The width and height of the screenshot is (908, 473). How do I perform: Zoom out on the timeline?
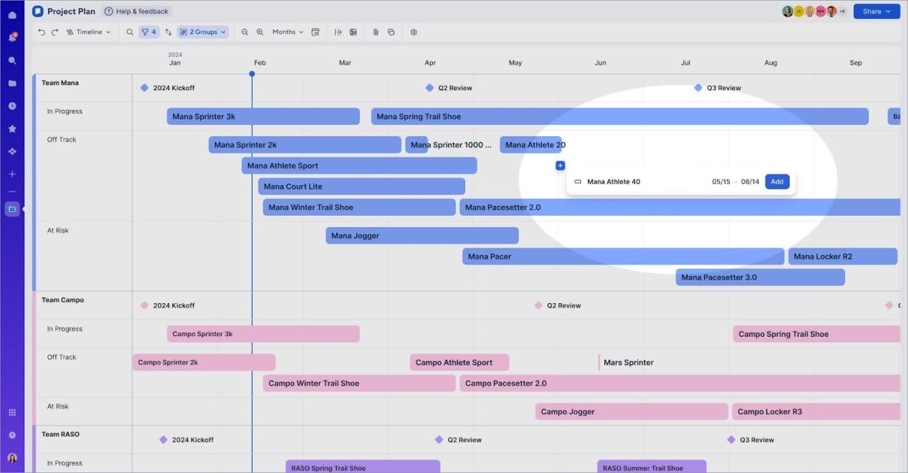pyautogui.click(x=243, y=31)
